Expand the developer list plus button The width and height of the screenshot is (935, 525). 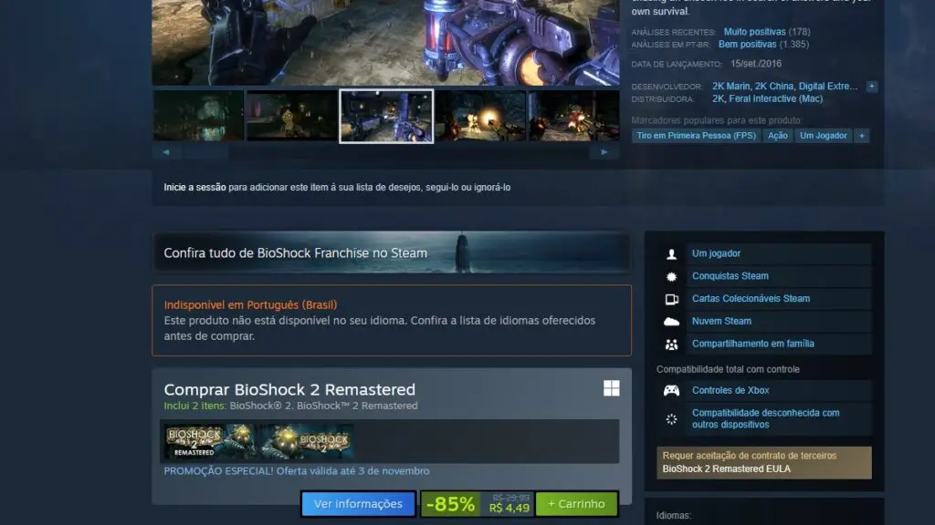pyautogui.click(x=872, y=87)
